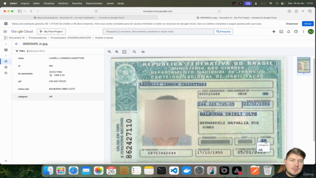Screen dimensions: 316x178
Task: Open the My First Project selector
Action: 51,32
